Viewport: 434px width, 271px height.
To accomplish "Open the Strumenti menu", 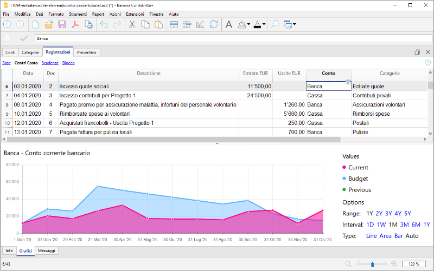I will pos(78,14).
